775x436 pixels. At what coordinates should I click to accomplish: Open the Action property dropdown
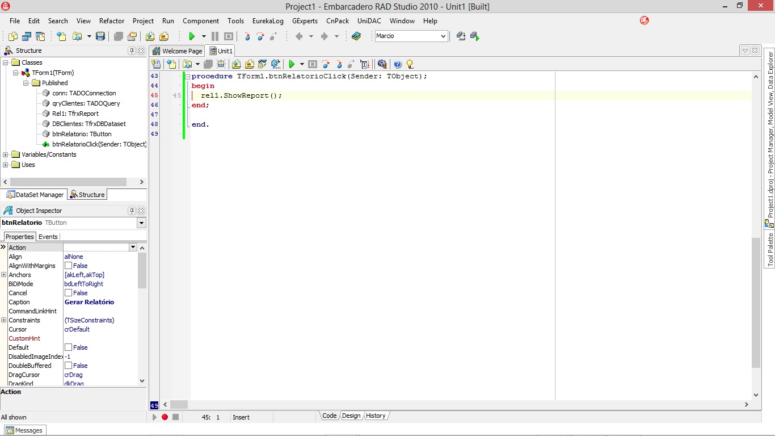click(133, 248)
